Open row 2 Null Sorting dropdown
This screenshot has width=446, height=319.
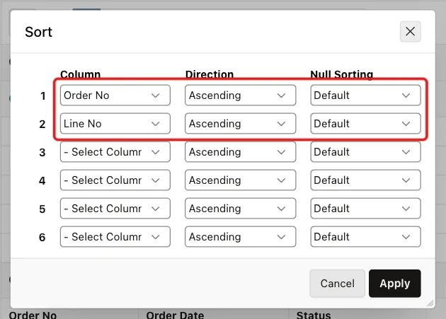pos(365,123)
